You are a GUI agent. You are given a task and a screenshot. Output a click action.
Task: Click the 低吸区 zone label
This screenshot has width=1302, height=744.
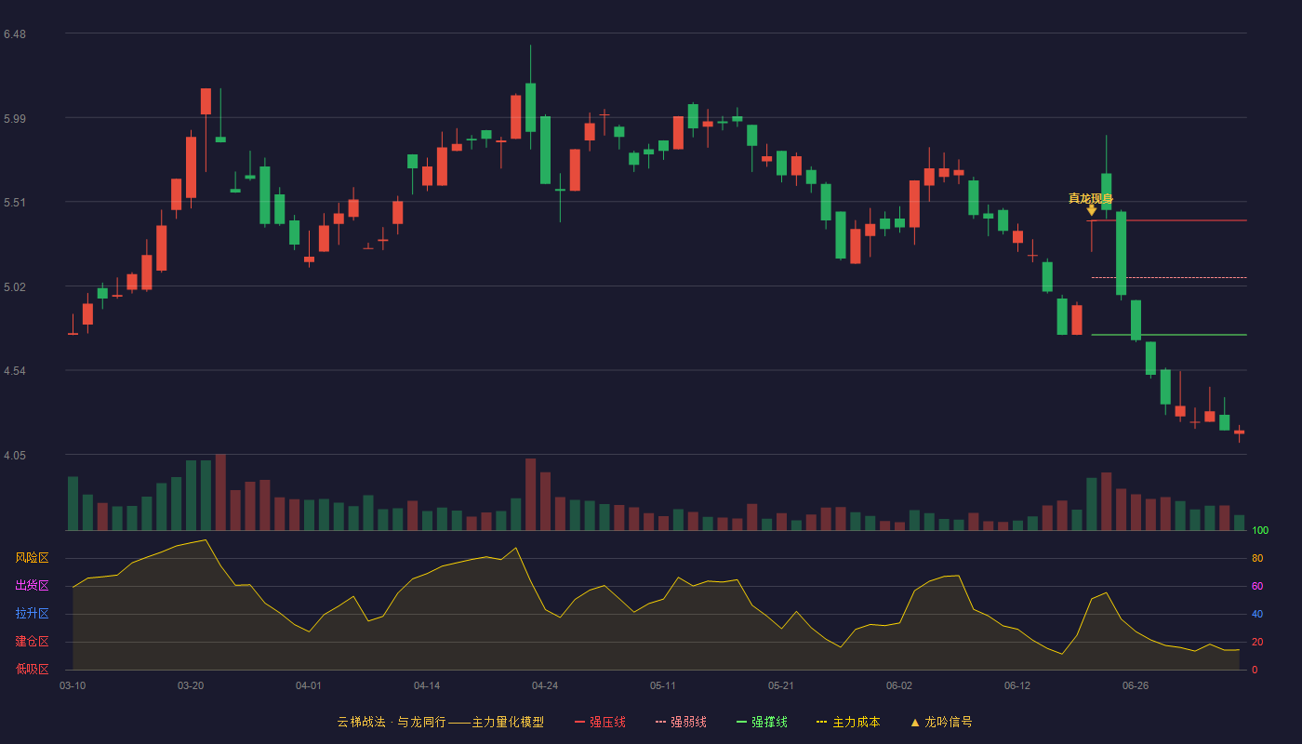click(32, 669)
